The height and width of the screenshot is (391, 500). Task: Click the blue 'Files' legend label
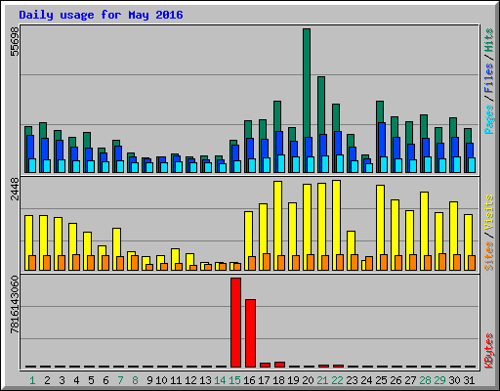pyautogui.click(x=488, y=78)
